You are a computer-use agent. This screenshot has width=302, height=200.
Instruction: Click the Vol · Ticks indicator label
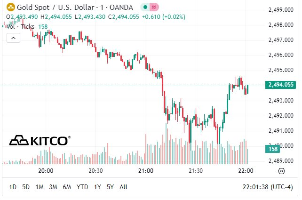pyautogui.click(x=20, y=26)
